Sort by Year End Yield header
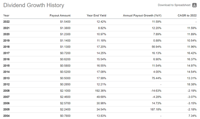Screen dimensions: 200x119 pos(97,16)
